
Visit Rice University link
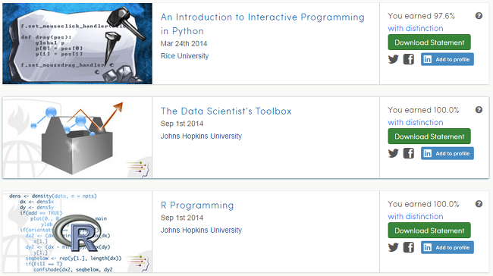tap(184, 56)
